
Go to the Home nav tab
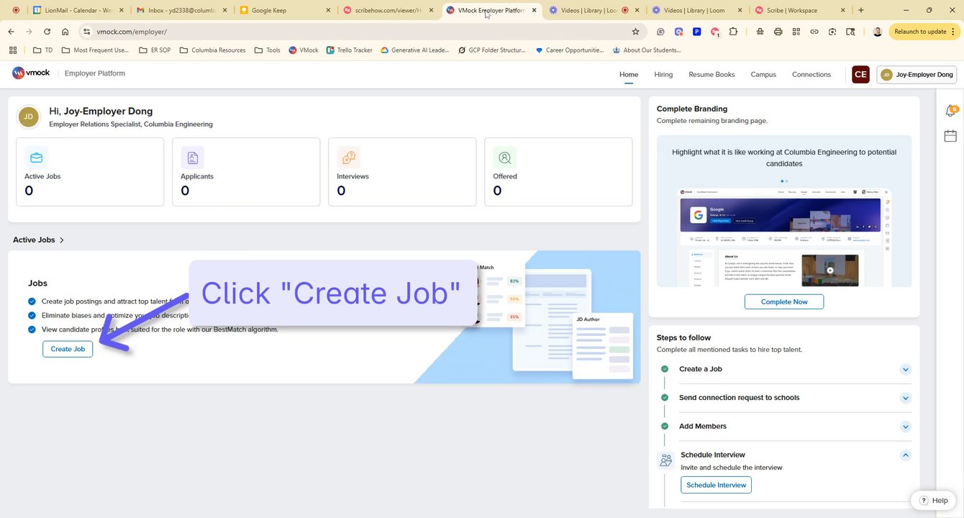629,74
